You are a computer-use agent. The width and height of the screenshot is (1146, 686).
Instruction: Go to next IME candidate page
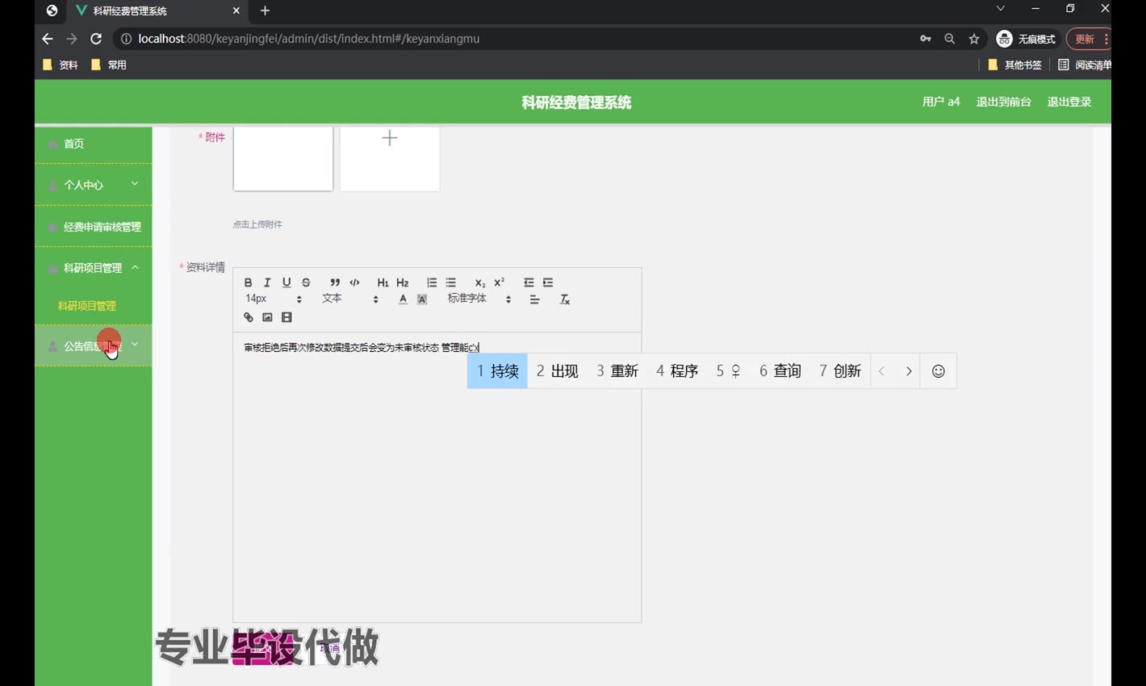click(x=909, y=371)
